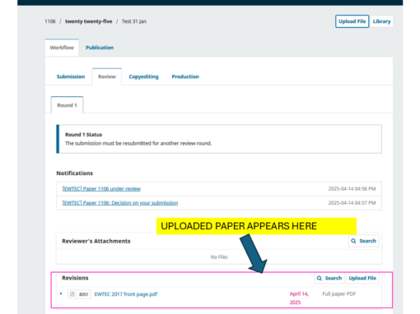Click the 'No Files' text
The height and width of the screenshot is (314, 420).
219,257
